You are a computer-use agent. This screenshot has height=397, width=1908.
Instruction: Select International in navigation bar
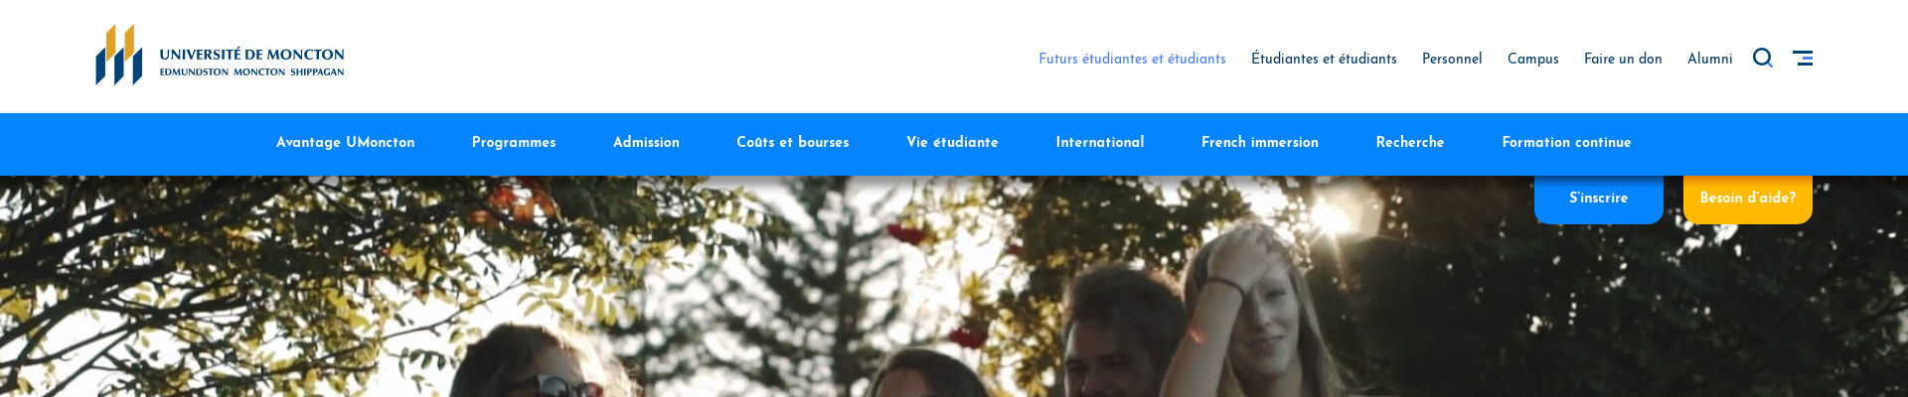pyautogui.click(x=1100, y=142)
